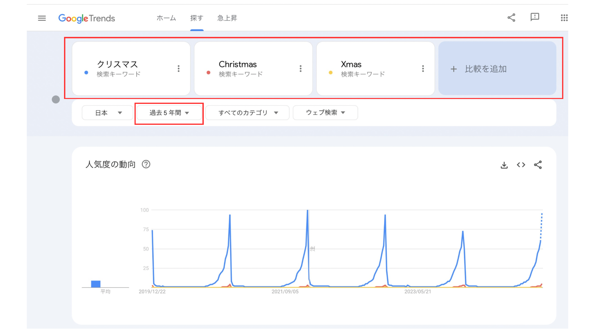Open the hamburger main menu
This screenshot has width=591, height=332.
pos(42,18)
